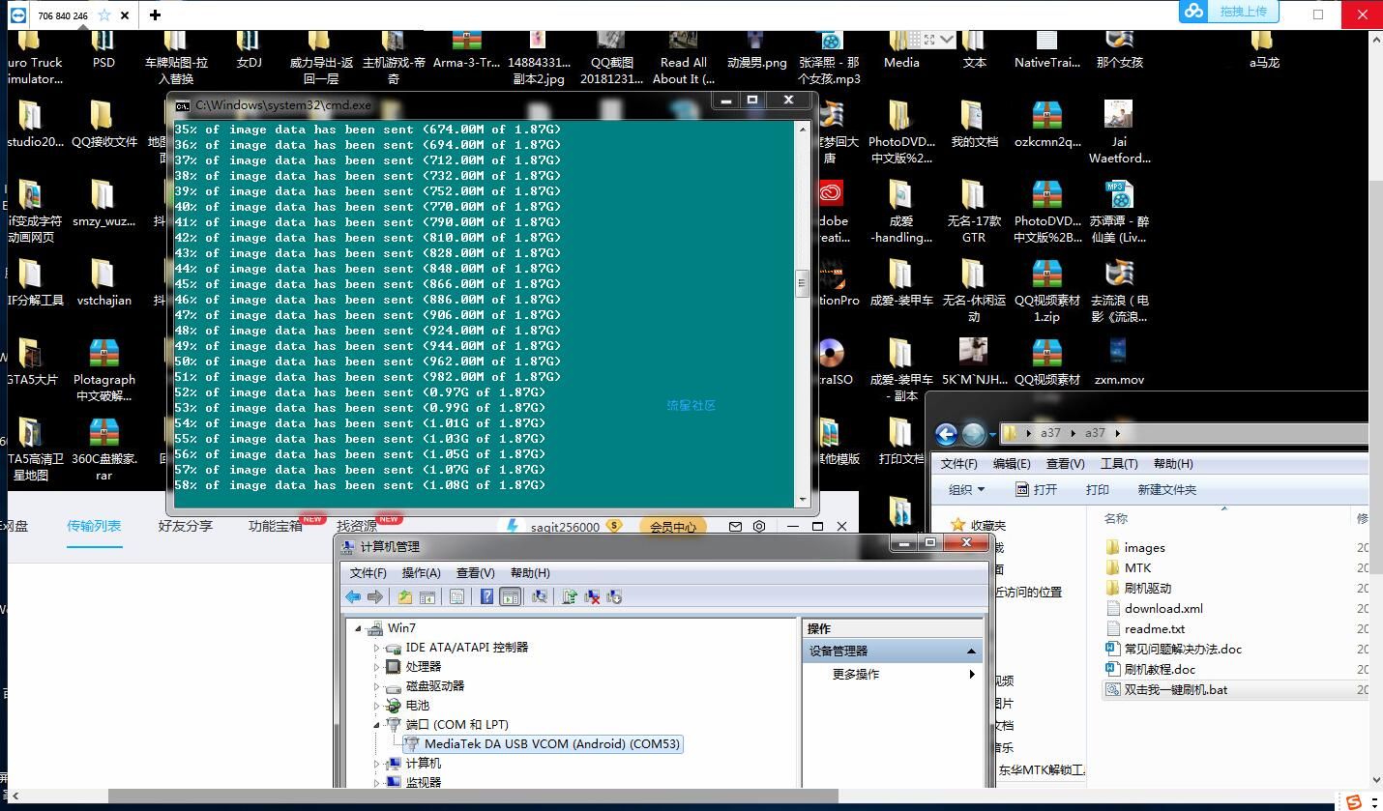The image size is (1383, 811).
Task: Click the 会员中心 button
Action: click(x=673, y=527)
